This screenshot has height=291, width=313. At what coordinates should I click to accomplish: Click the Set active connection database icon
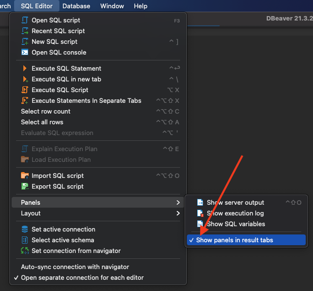click(x=25, y=229)
